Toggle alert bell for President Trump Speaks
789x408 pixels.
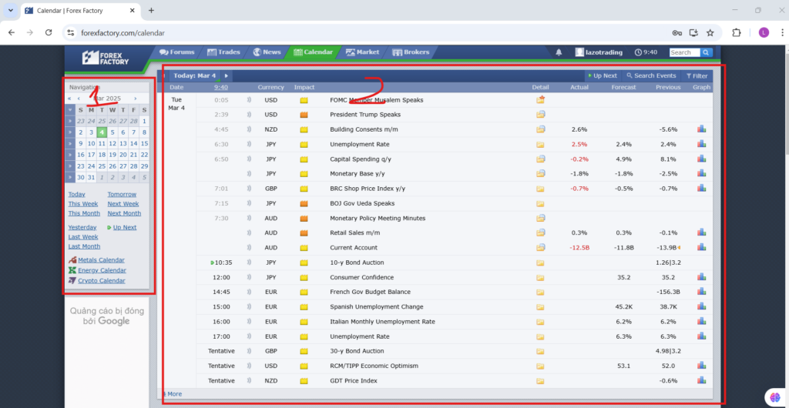249,115
